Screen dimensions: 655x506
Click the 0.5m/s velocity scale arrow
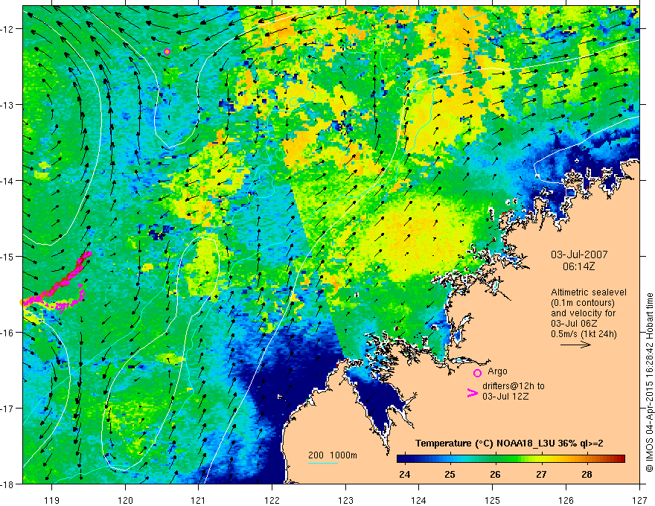(x=575, y=345)
